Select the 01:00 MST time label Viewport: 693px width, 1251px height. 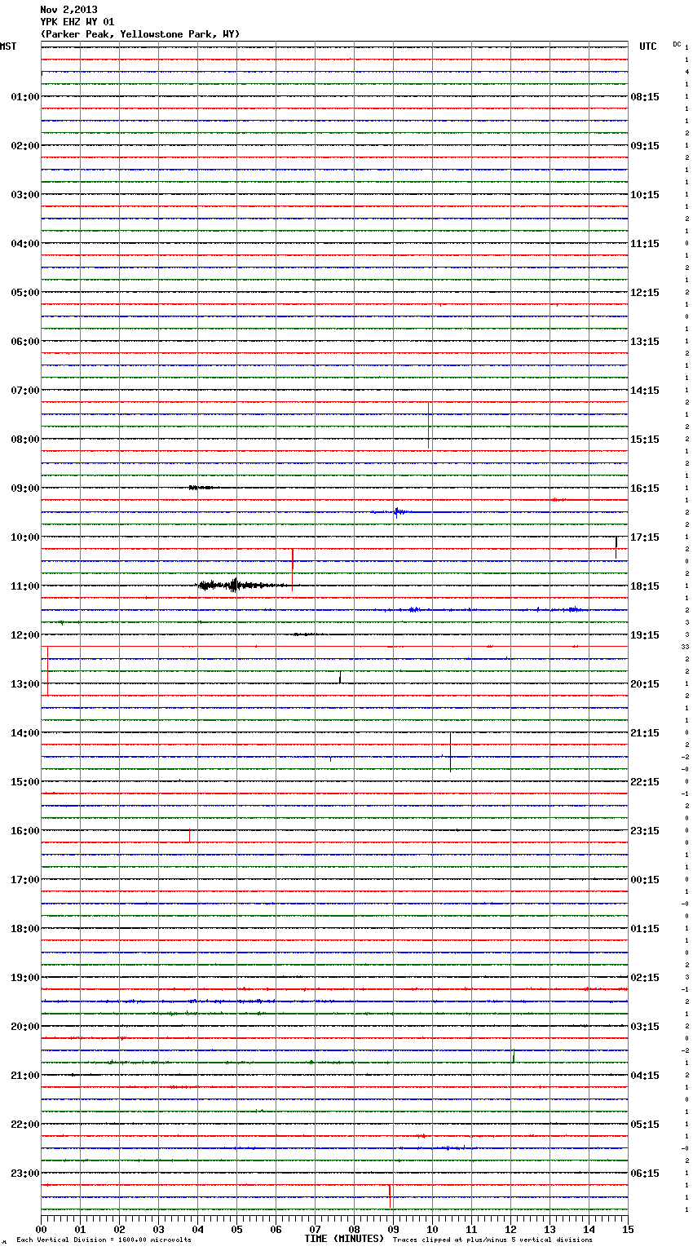(25, 97)
